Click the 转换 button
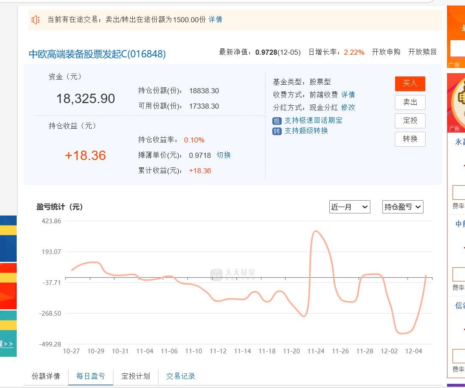The image size is (465, 388). coord(410,139)
